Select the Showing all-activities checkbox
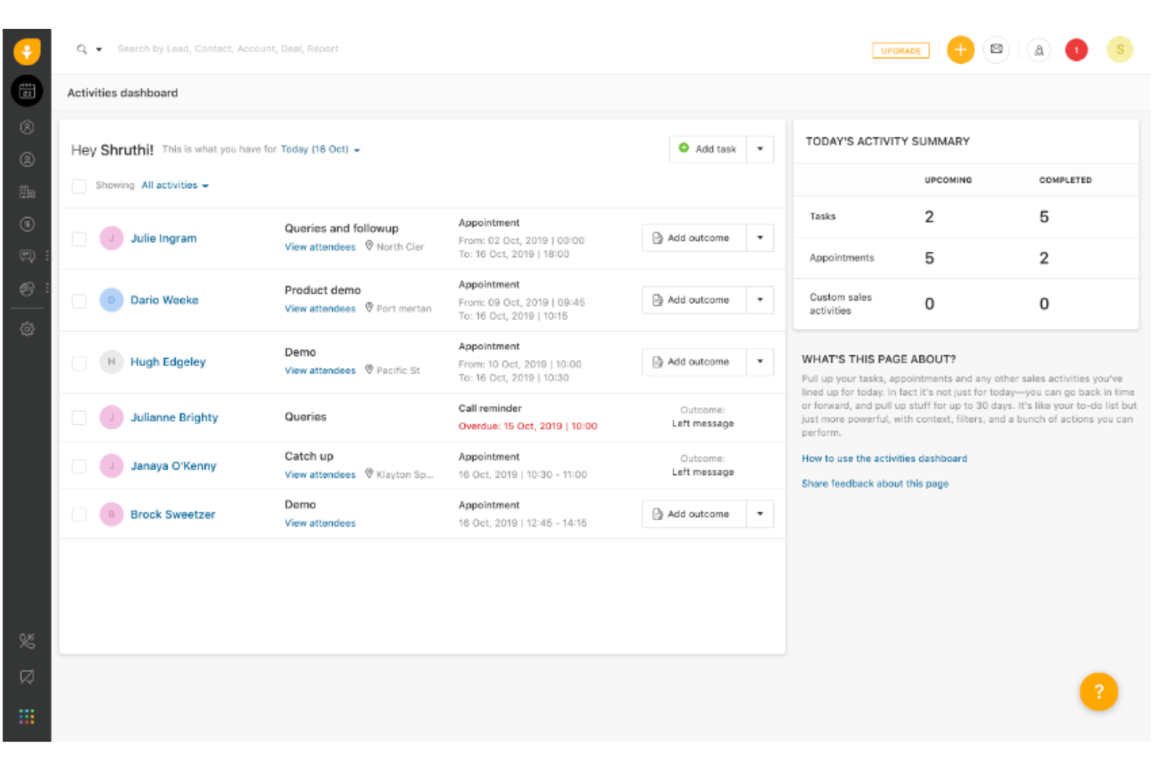 pos(79,185)
